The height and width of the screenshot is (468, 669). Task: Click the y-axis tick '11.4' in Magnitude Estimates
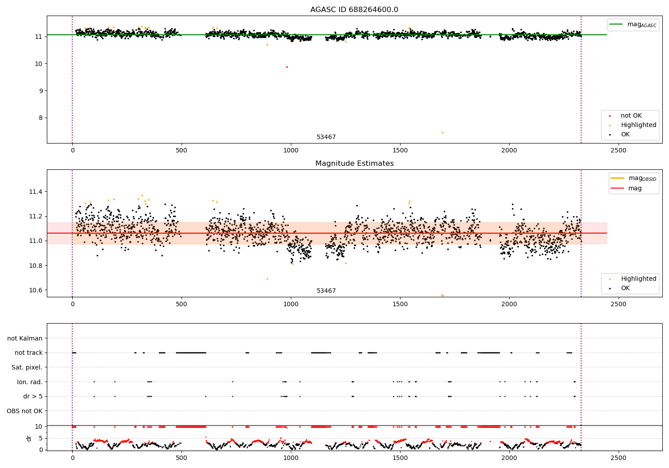(36, 192)
